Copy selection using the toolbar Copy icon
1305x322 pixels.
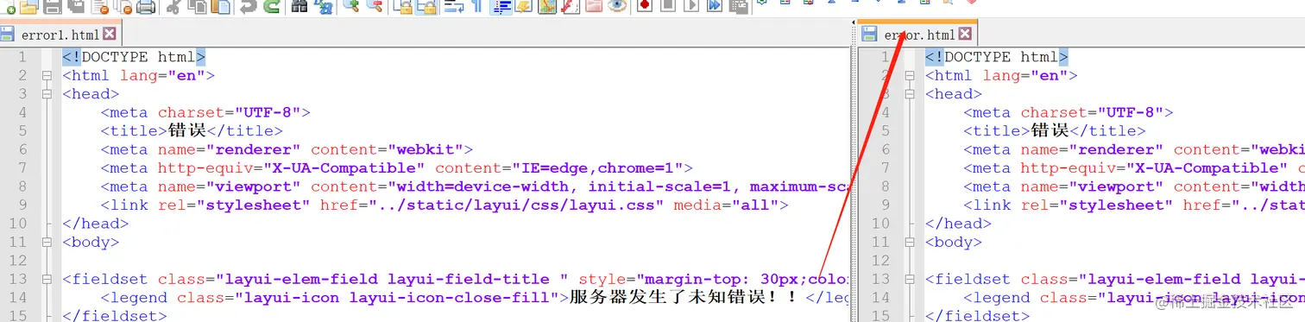[x=196, y=7]
